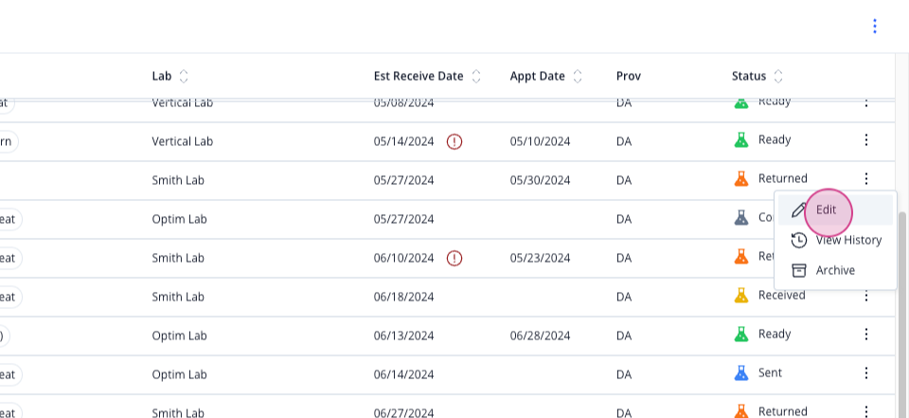Viewport: 909px width, 418px height.
Task: Choose Archive in the context menu
Action: pos(835,270)
